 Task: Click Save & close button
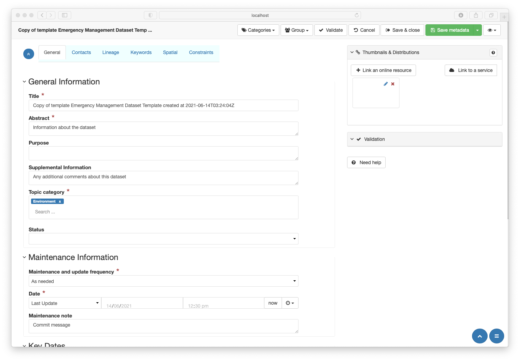coord(402,30)
